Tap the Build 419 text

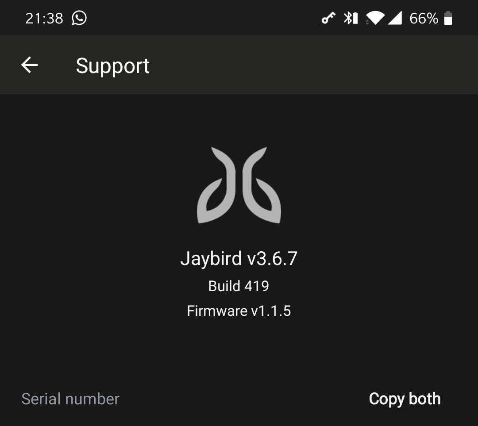click(x=239, y=286)
